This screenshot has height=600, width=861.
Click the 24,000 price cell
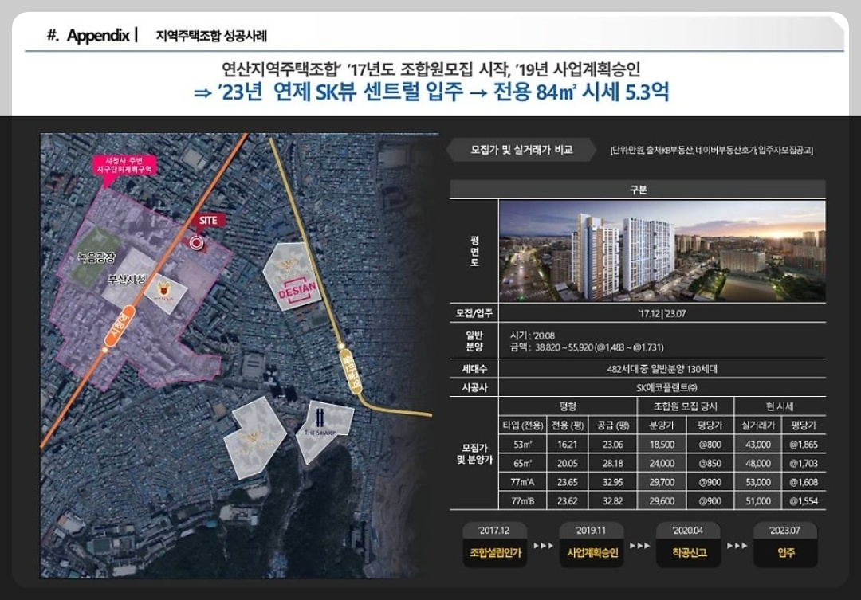(662, 463)
